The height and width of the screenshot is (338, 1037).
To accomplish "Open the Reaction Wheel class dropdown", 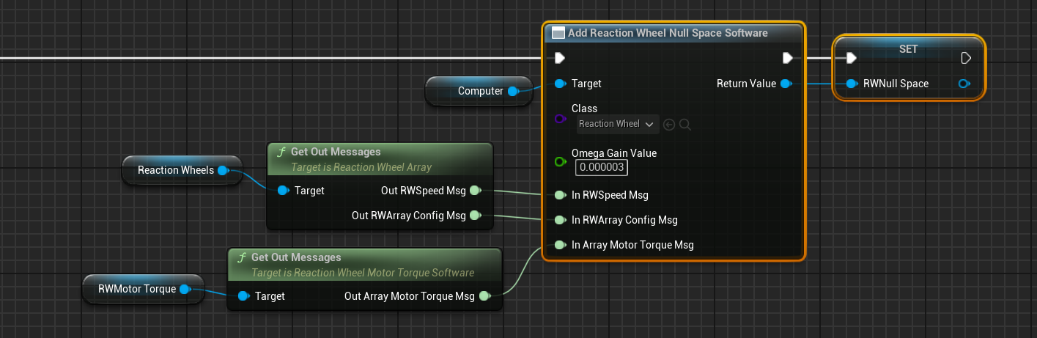I will point(616,124).
